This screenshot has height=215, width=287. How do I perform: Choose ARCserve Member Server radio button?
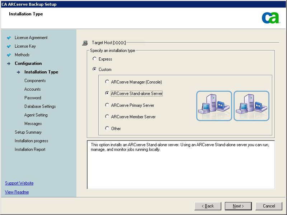(107, 116)
